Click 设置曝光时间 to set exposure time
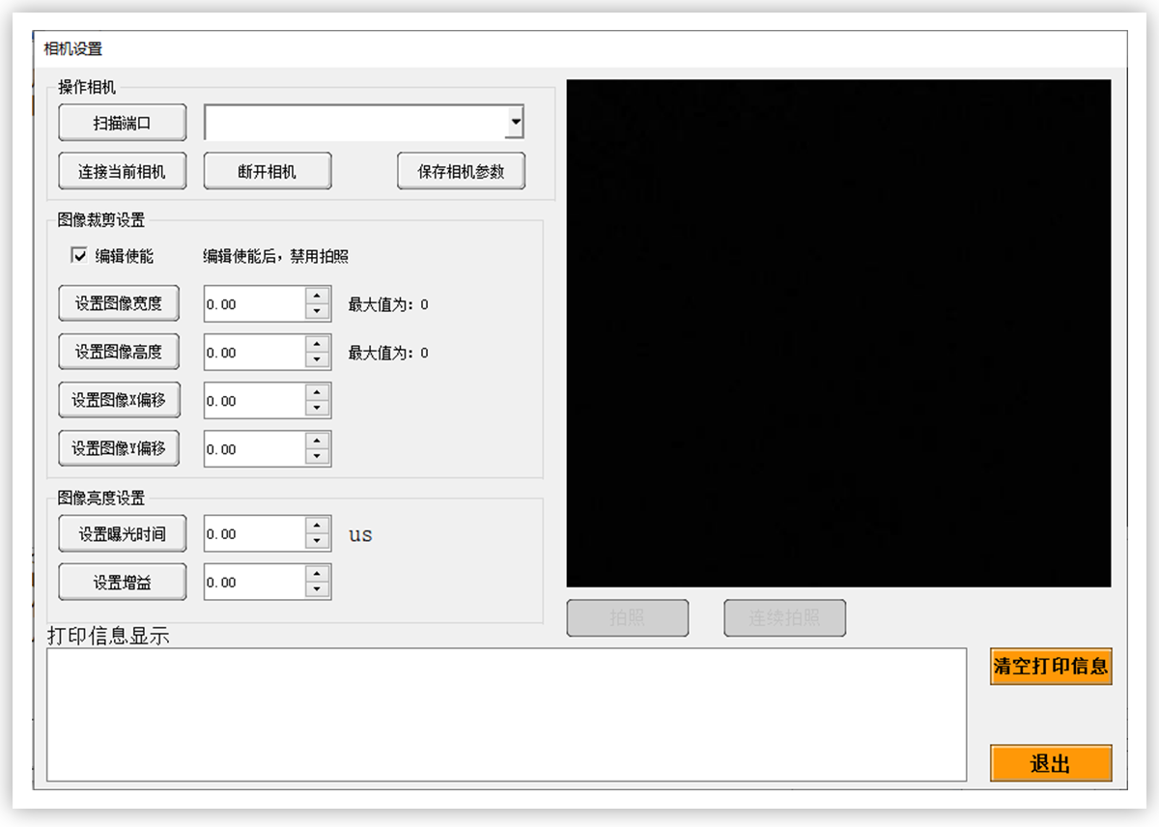Image resolution: width=1159 pixels, height=827 pixels. [122, 532]
